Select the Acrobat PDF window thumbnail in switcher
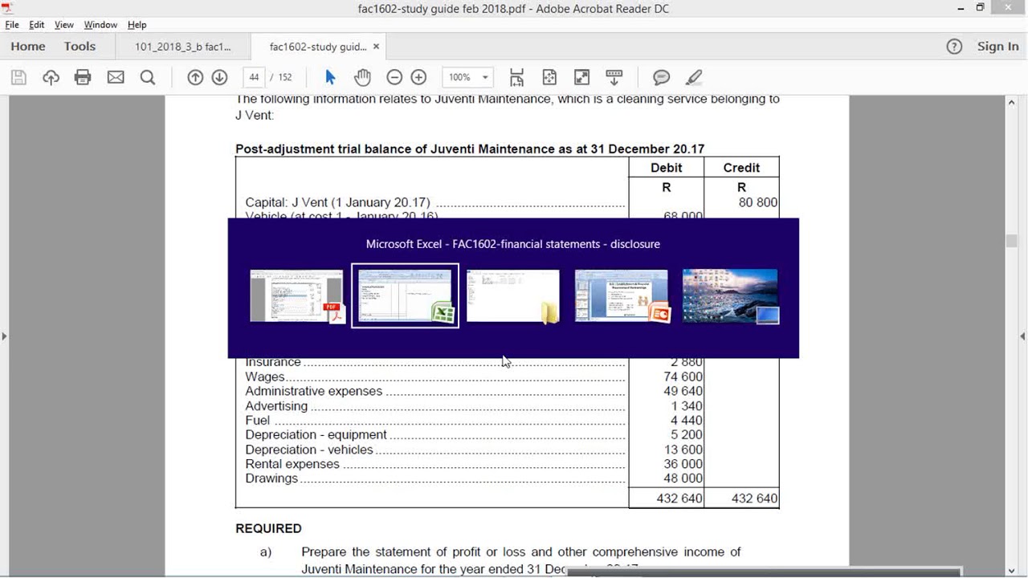The image size is (1028, 578). [297, 296]
